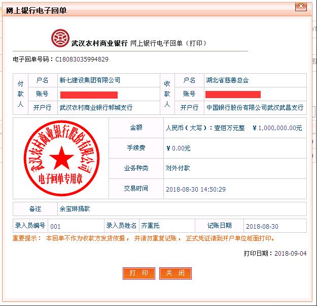This screenshot has height=306, width=317.
Task: Click business type value 对外付款
Action: (178, 168)
